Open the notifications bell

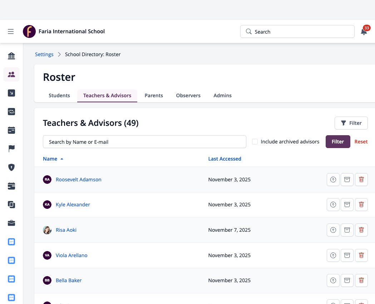pos(364,31)
